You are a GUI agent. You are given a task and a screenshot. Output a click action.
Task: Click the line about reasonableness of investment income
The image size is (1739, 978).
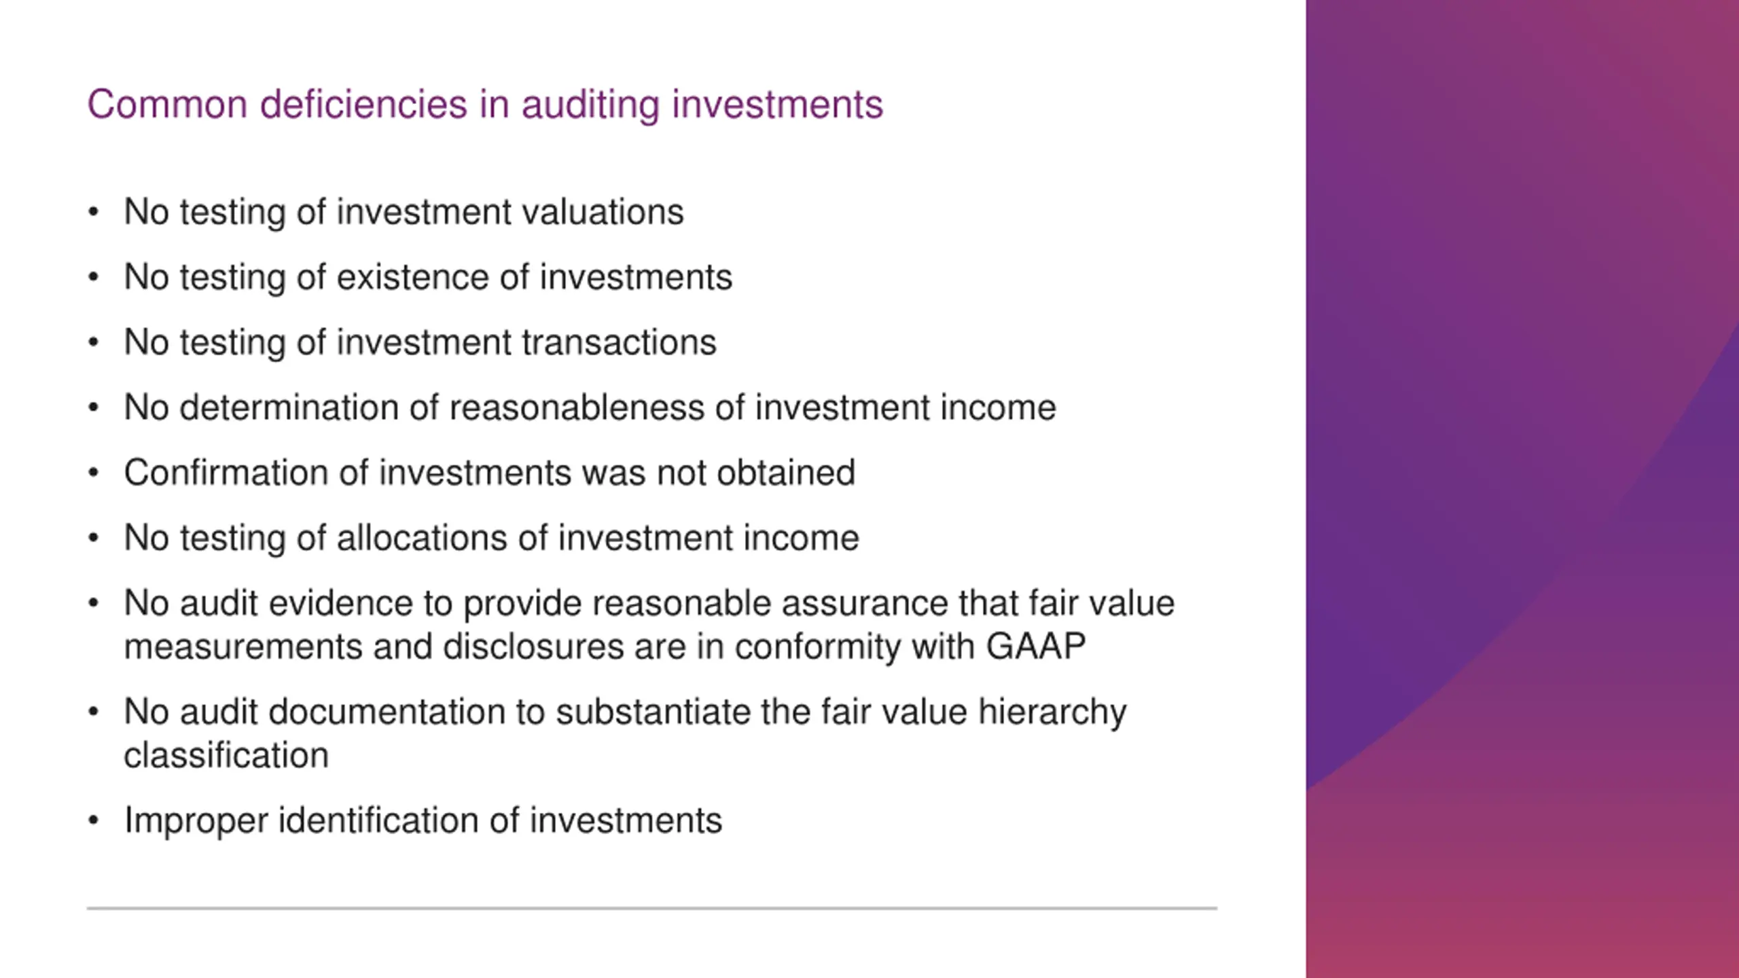tap(590, 407)
